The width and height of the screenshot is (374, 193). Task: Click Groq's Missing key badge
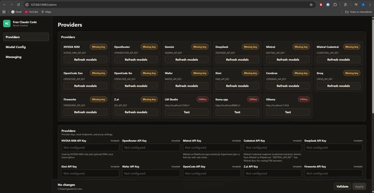352,73
